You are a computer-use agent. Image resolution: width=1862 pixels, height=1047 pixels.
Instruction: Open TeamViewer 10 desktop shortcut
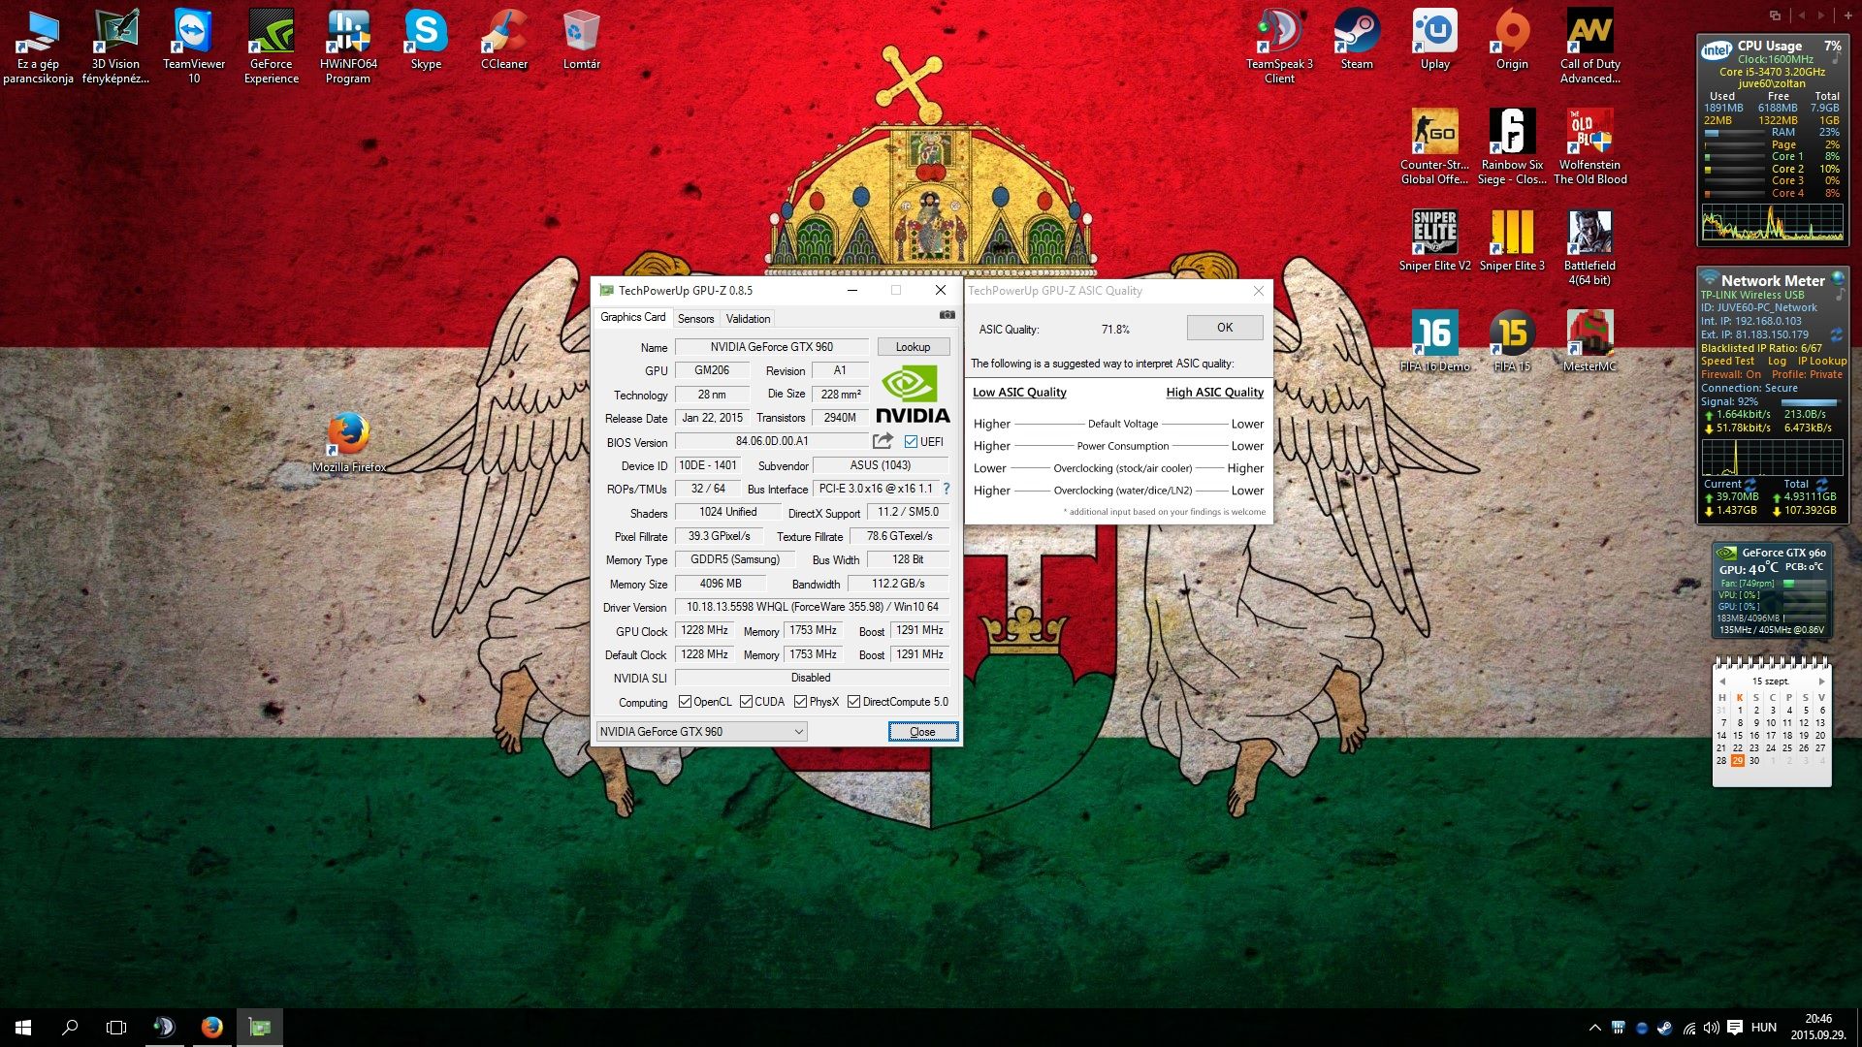pos(193,46)
